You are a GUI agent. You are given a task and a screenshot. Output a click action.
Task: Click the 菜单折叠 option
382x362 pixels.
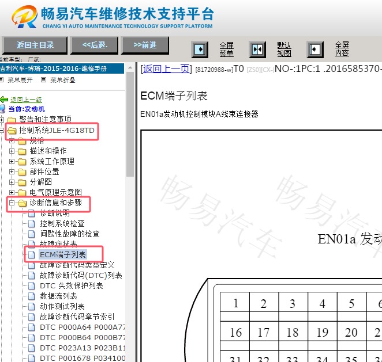pos(63,80)
